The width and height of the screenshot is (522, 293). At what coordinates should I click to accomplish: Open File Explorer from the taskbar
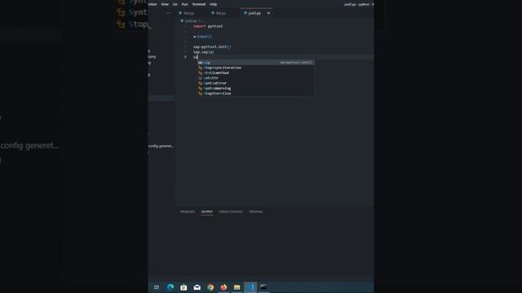pyautogui.click(x=237, y=287)
